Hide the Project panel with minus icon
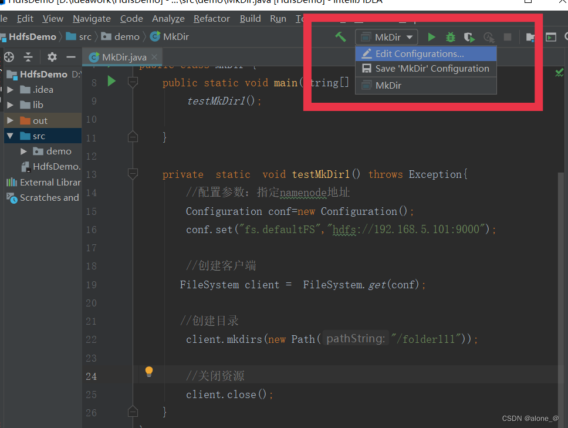This screenshot has height=428, width=568. (x=71, y=57)
